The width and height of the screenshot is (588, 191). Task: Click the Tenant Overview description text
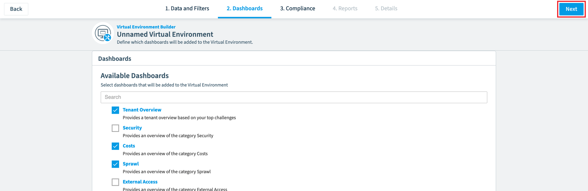[179, 118]
